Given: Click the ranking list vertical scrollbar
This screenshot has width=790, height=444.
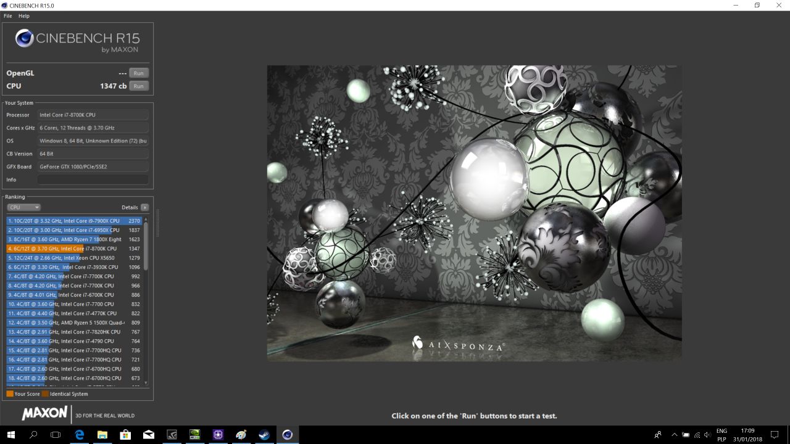Looking at the screenshot, I should click(x=146, y=247).
